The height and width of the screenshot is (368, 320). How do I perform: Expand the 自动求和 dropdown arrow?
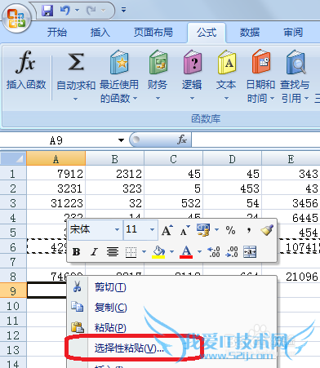[x=76, y=99]
